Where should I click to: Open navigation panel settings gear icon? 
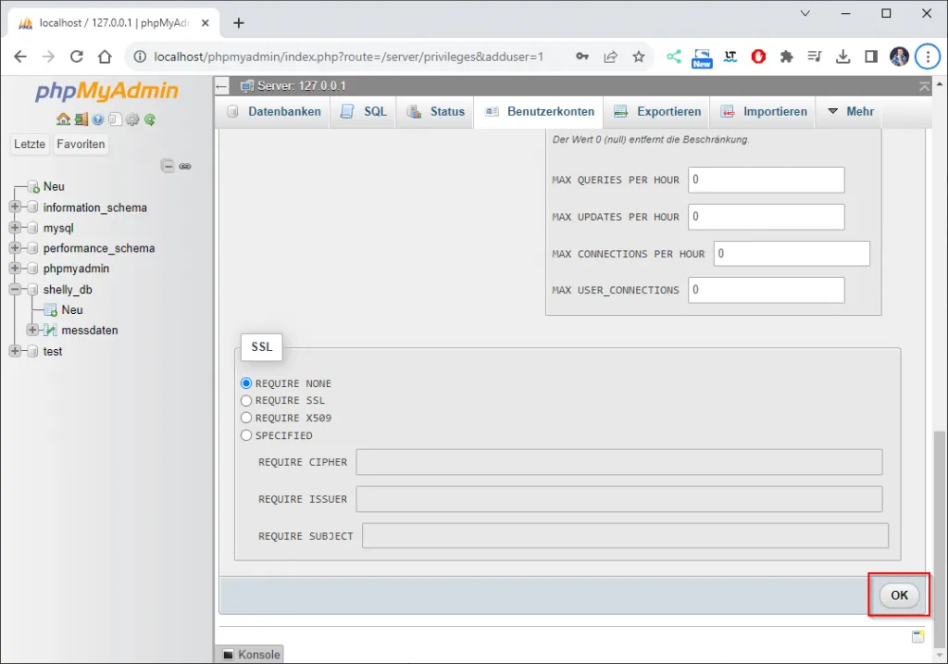[x=132, y=119]
